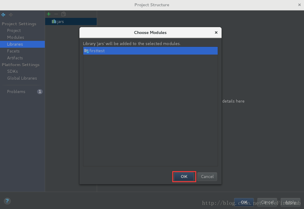The width and height of the screenshot is (304, 209).
Task: Click Cancel in Project Structure window
Action: (x=267, y=202)
